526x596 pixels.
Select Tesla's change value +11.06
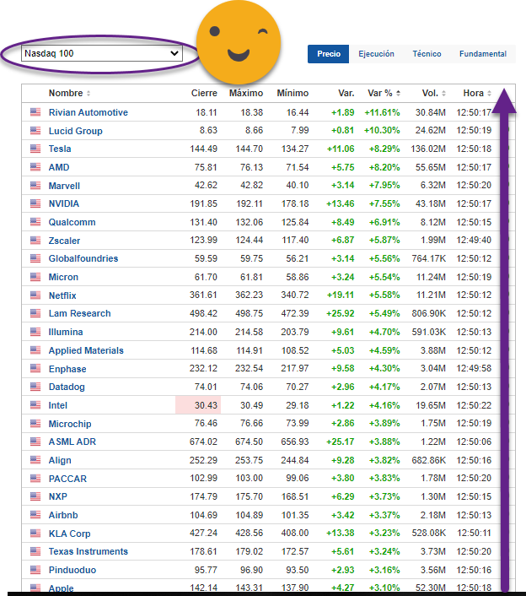pos(341,149)
